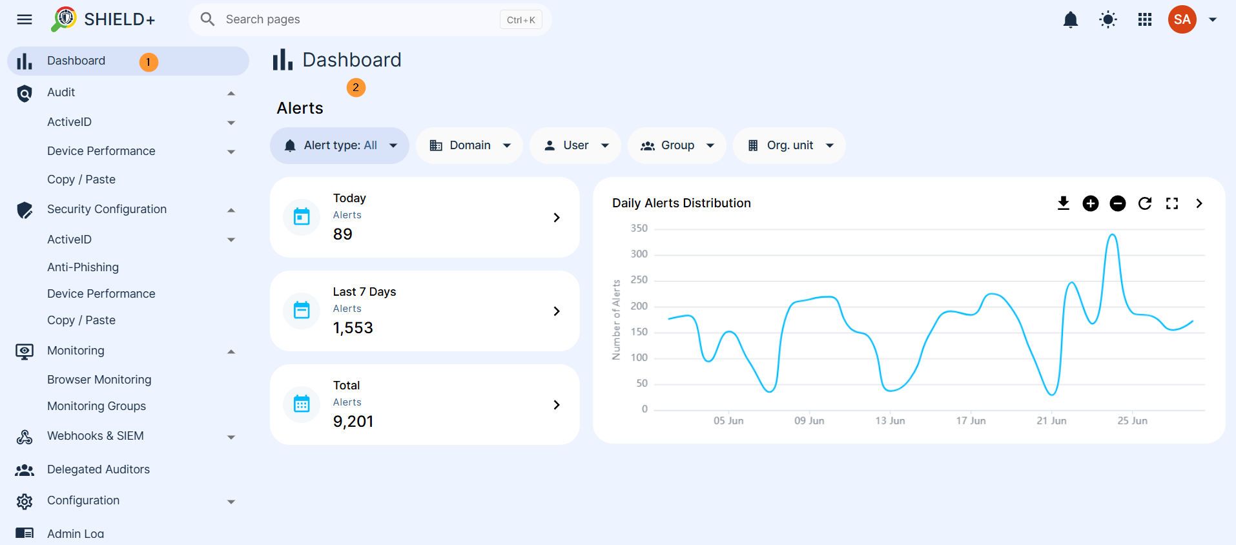Click the Monitoring screen icon
Viewport: 1236px width, 545px height.
pos(25,351)
